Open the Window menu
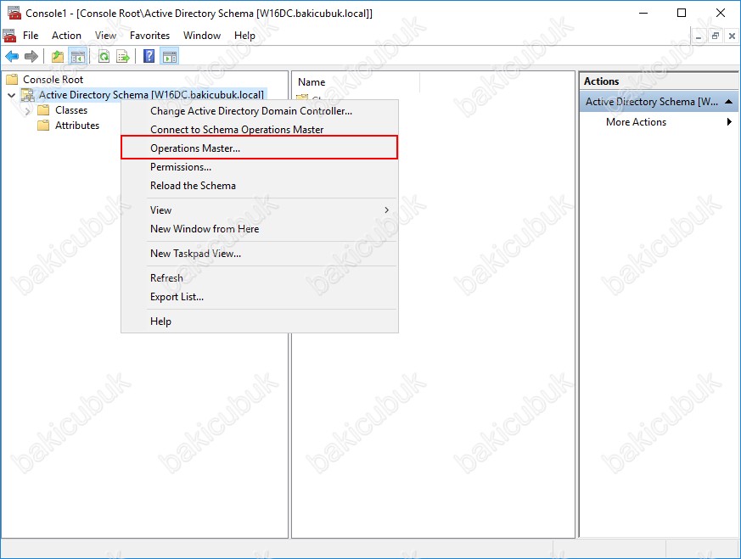Screen dimensions: 741x559 (202, 36)
